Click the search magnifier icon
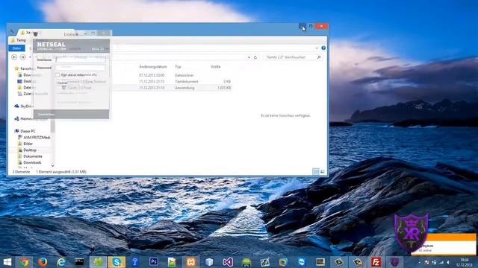 319,57
